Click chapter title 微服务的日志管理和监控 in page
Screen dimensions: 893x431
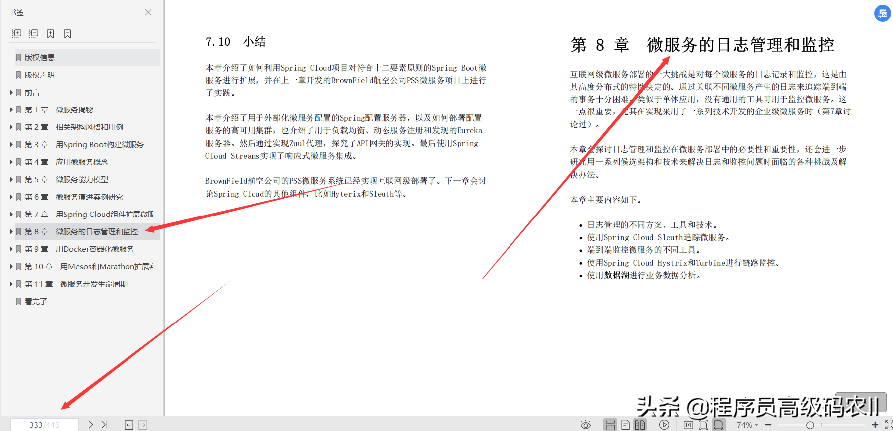tap(741, 45)
